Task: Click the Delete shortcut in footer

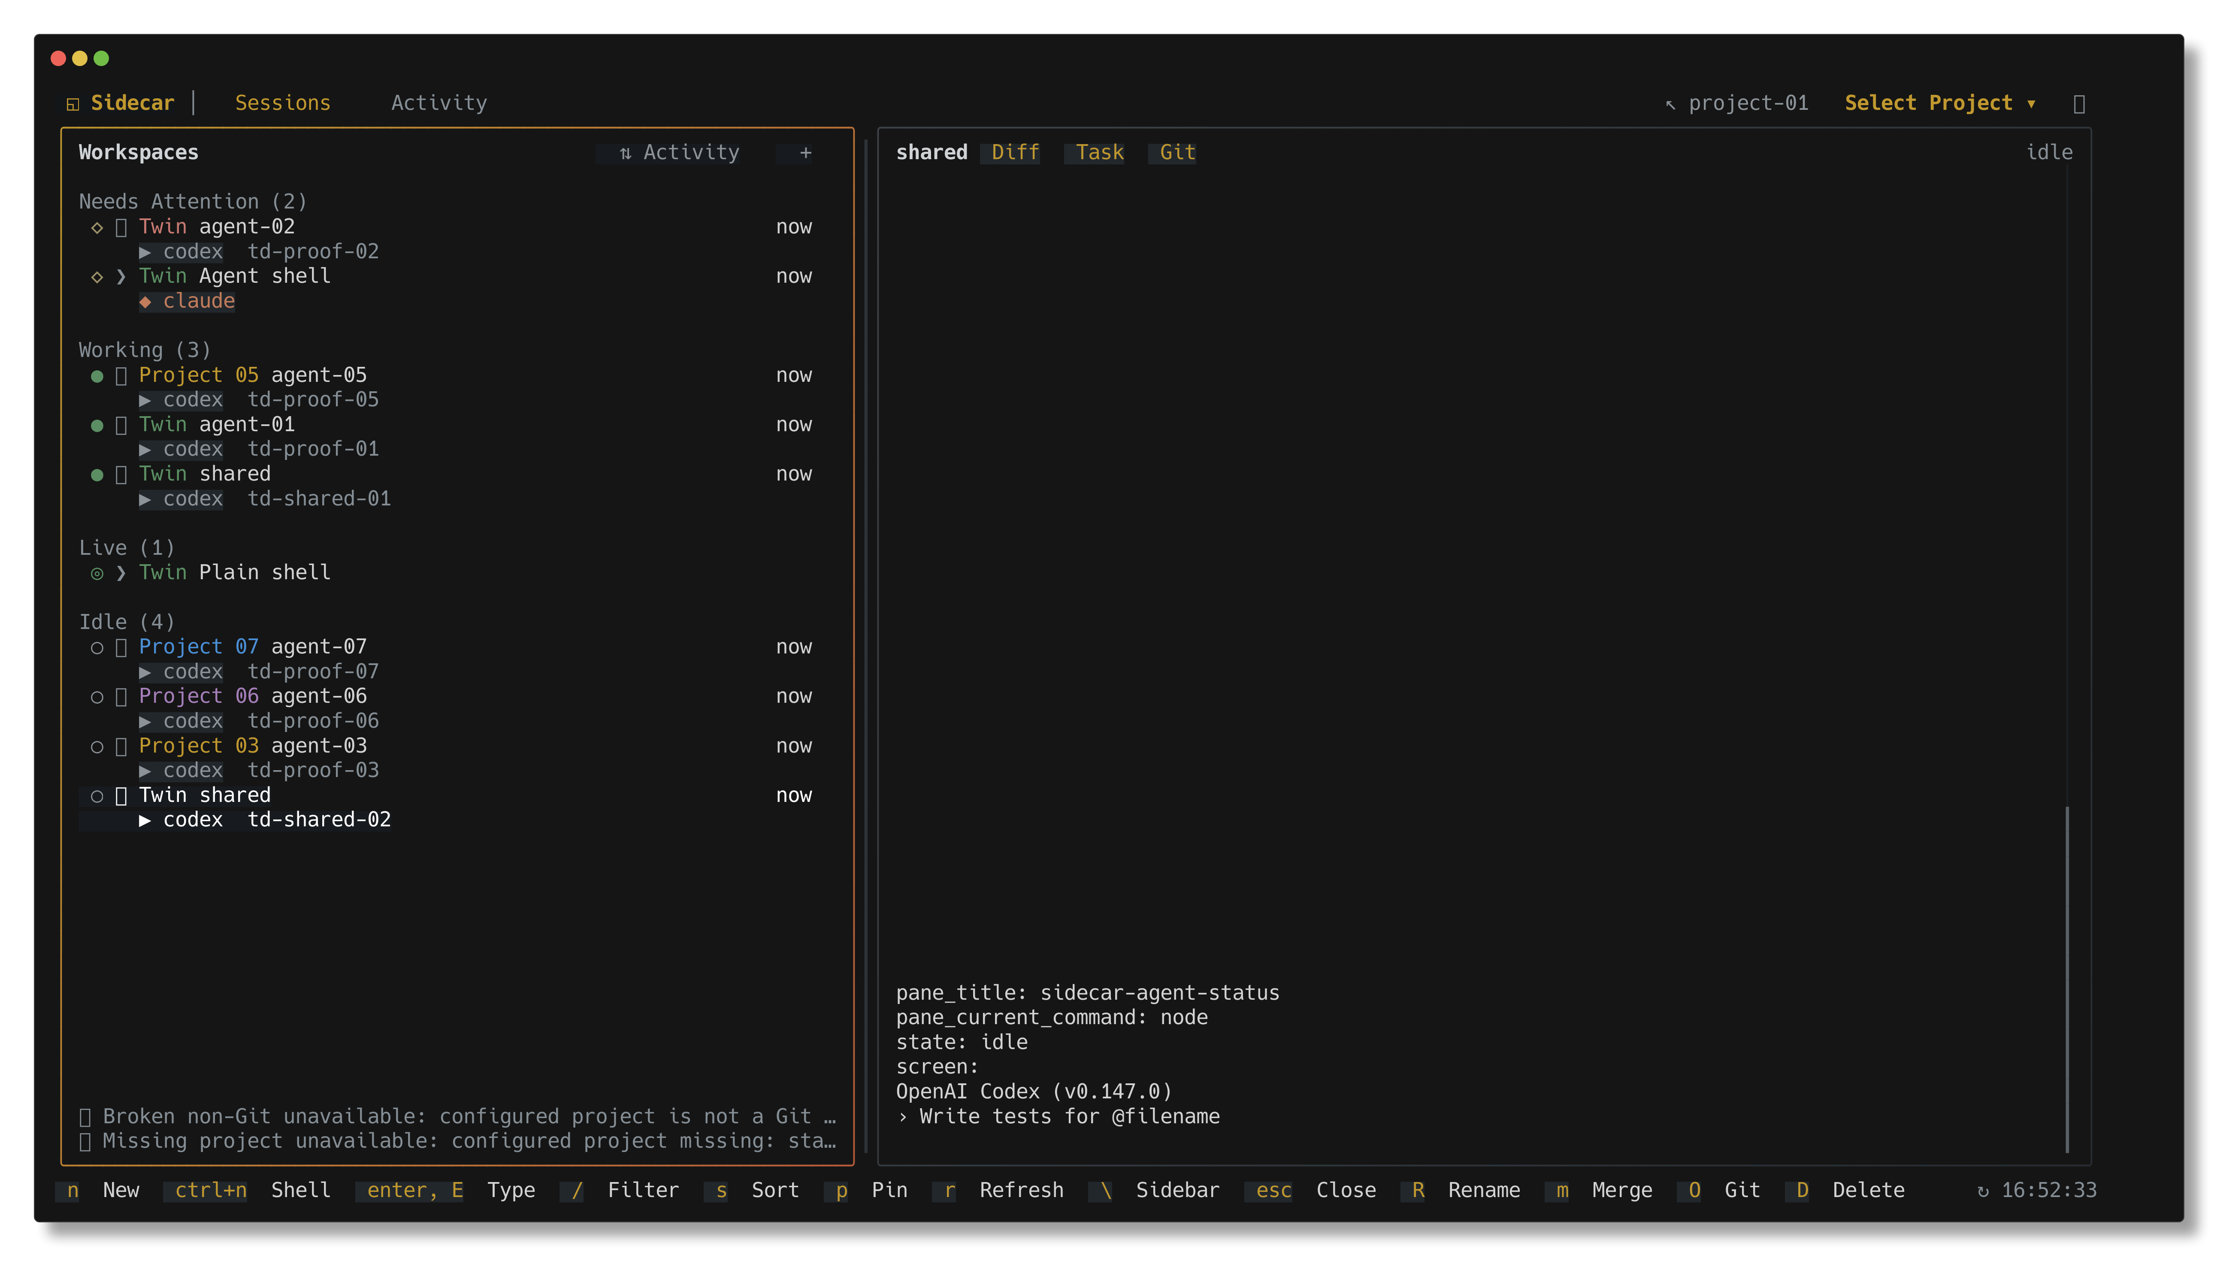Action: coord(1846,1191)
